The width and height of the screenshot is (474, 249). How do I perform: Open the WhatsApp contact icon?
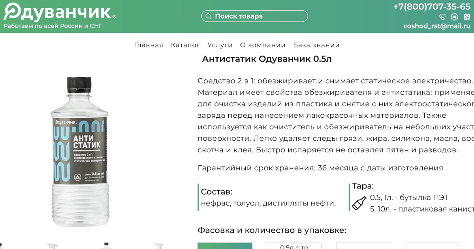click(x=467, y=17)
